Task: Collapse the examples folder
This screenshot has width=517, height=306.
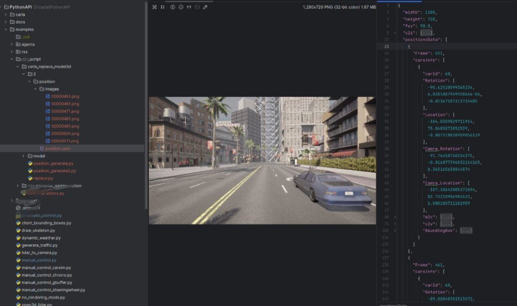Action: click(x=6, y=30)
